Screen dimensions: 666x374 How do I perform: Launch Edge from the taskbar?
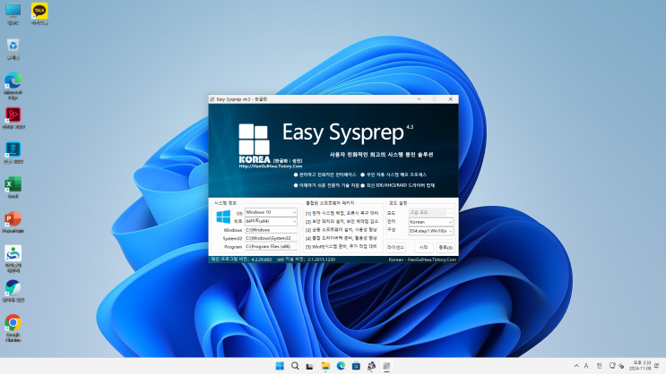pyautogui.click(x=341, y=366)
